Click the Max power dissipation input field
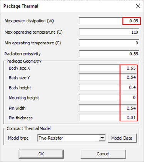Viewport: 144px width, 162px height. [x=109, y=21]
